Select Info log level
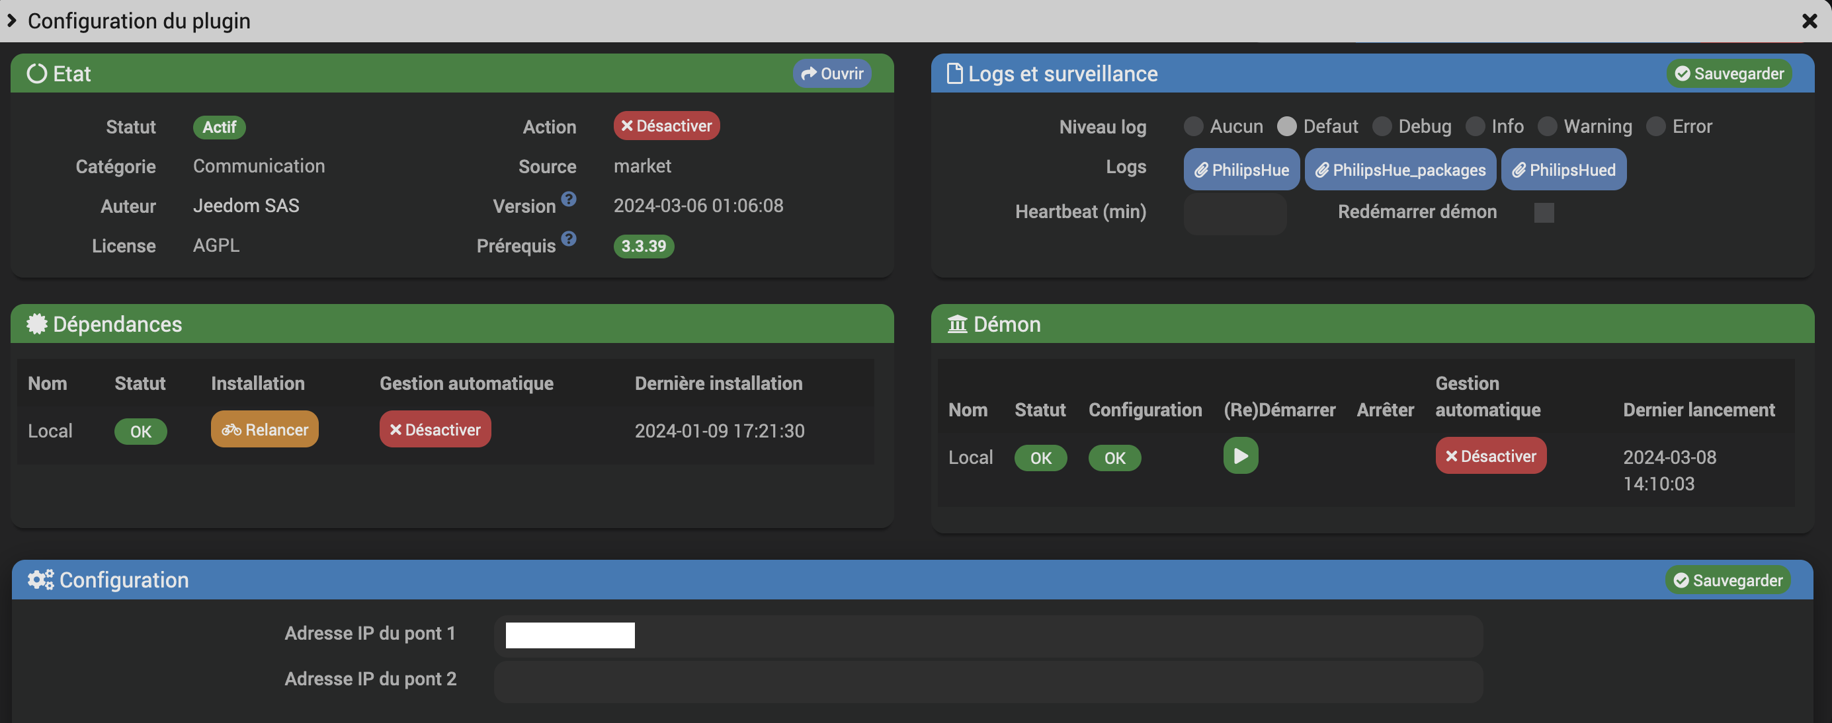The height and width of the screenshot is (723, 1832). [1475, 126]
